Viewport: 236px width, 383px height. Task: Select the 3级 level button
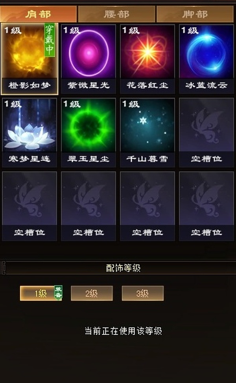click(142, 293)
